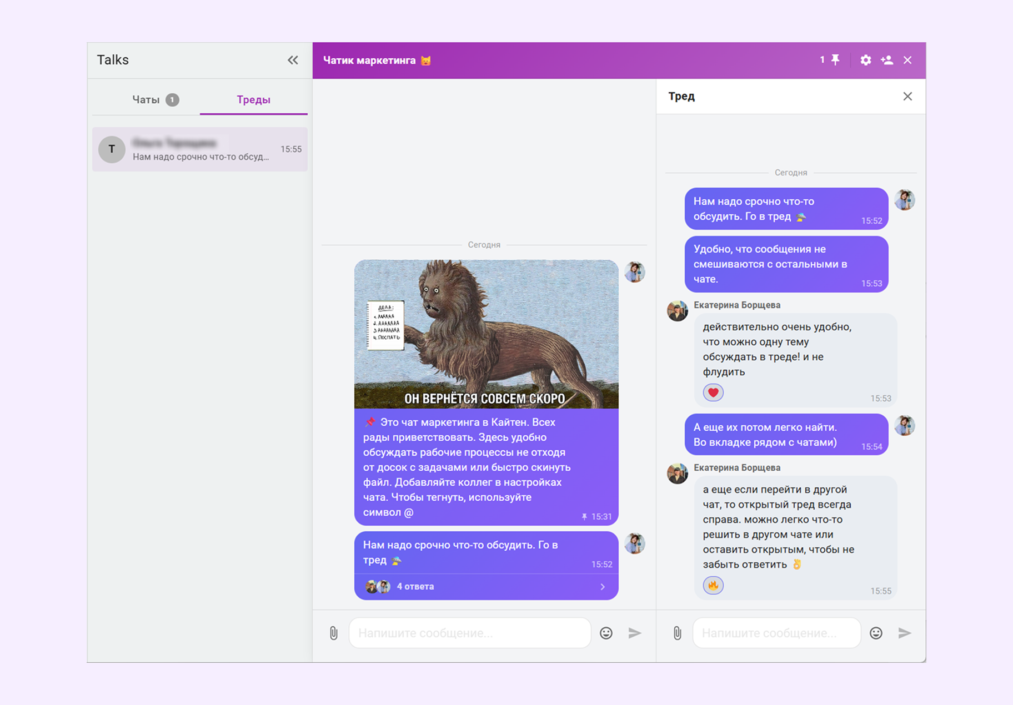Toggle heart reaction on Екатерина's message
1013x705 pixels.
pos(713,392)
